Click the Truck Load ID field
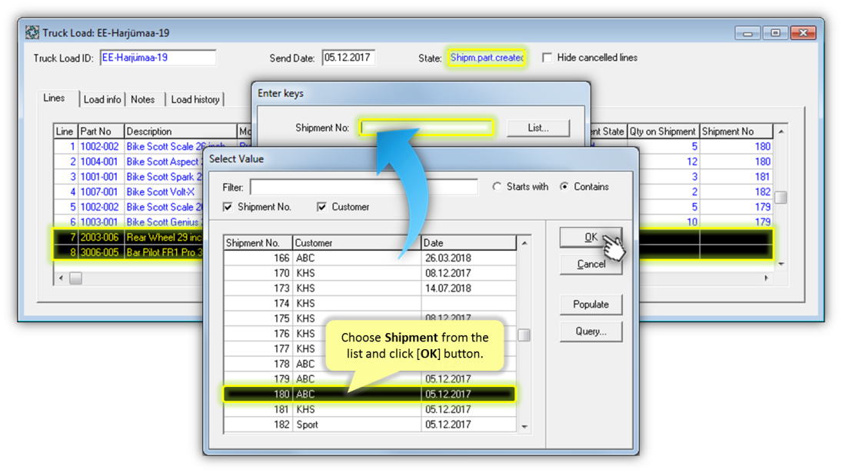 [158, 58]
